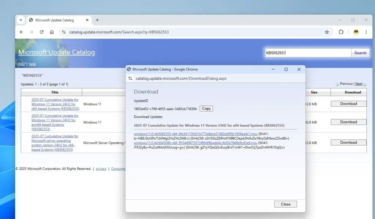The height and width of the screenshot is (219, 375).
Task: Open the three-dot Chrome menu
Action: click(x=367, y=32)
